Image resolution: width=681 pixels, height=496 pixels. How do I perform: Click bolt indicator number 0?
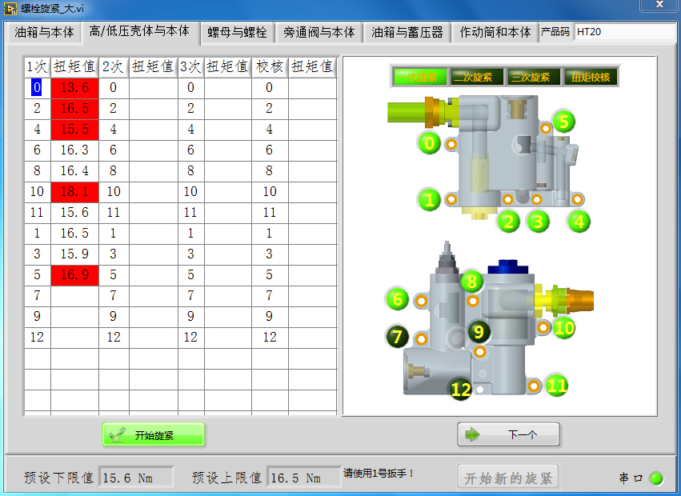coord(430,143)
